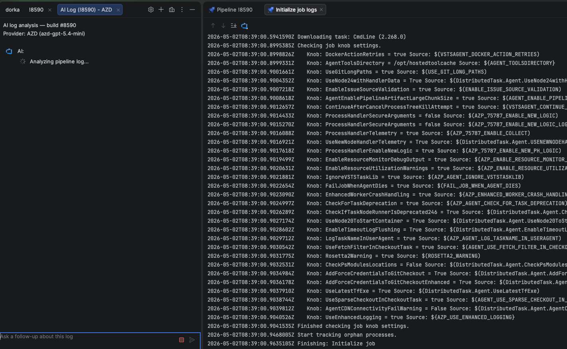The width and height of the screenshot is (567, 349).
Task: Click the down arrow in the log toolbar
Action: click(223, 25)
